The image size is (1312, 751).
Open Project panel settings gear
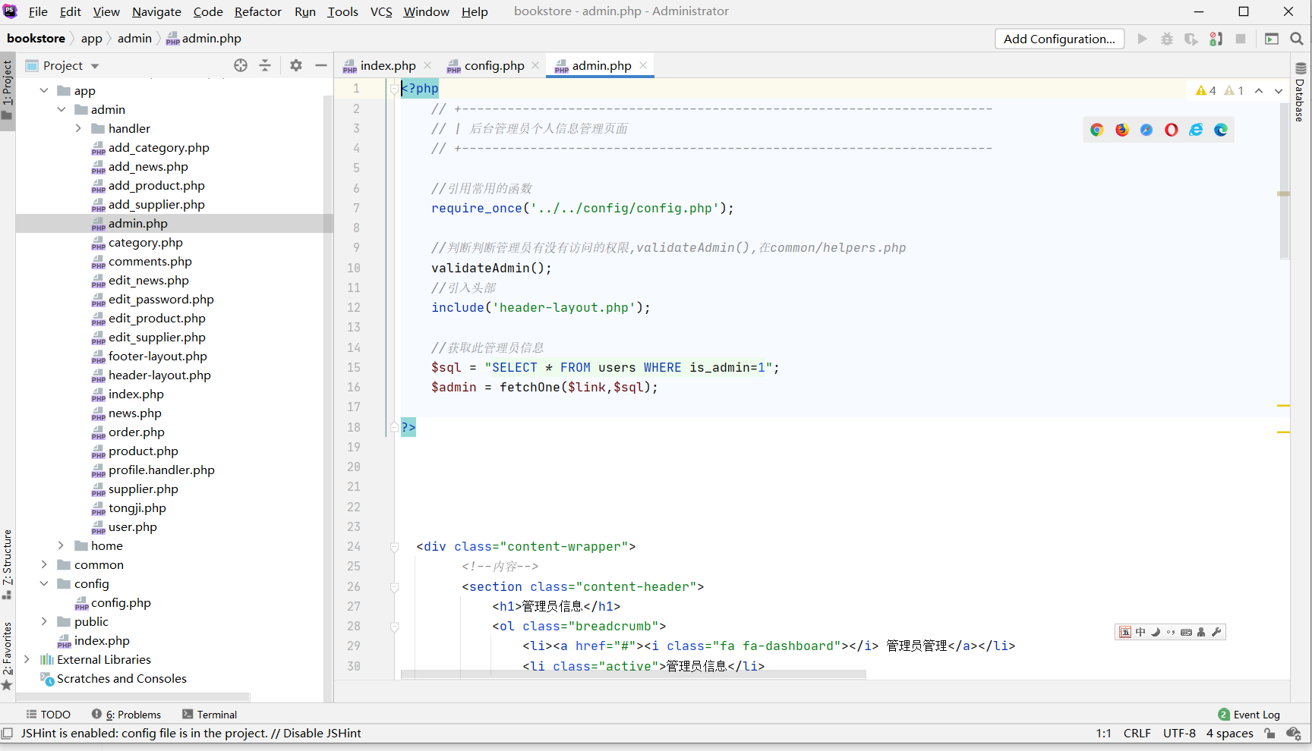click(296, 65)
